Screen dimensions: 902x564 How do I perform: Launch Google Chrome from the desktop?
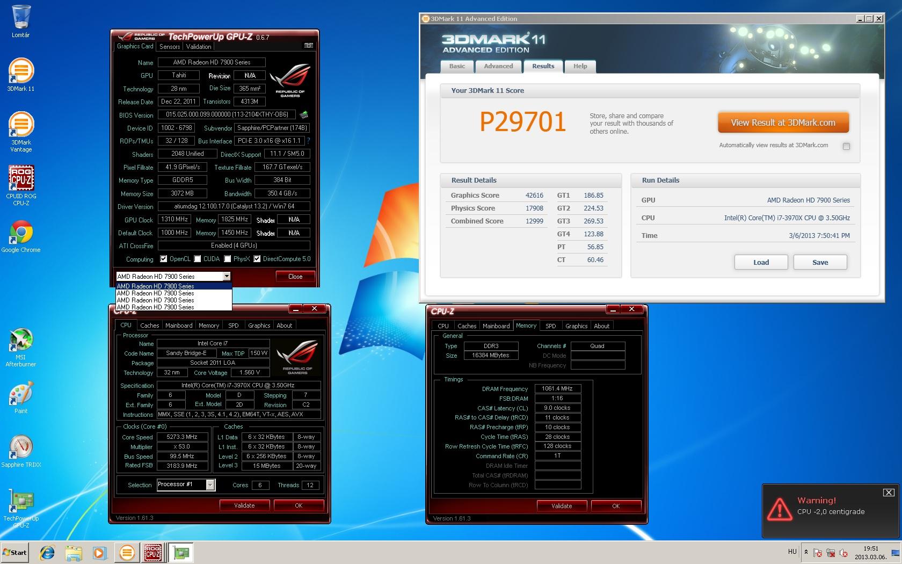click(21, 236)
